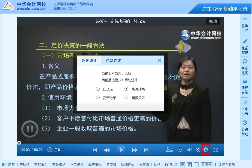Enter fullscreen mode
Viewport: 252px width, 168px height.
(x=216, y=150)
